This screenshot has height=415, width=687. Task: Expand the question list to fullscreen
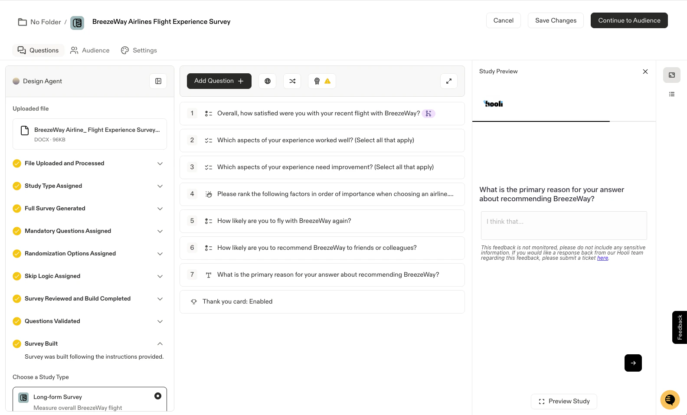pyautogui.click(x=449, y=81)
